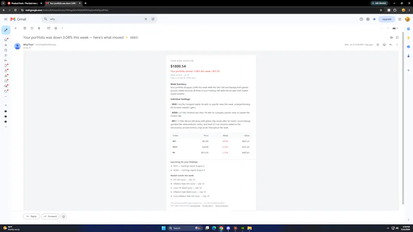Click Unsubscribe link in email footer
Viewport: 413px width, 232px height.
click(x=196, y=206)
